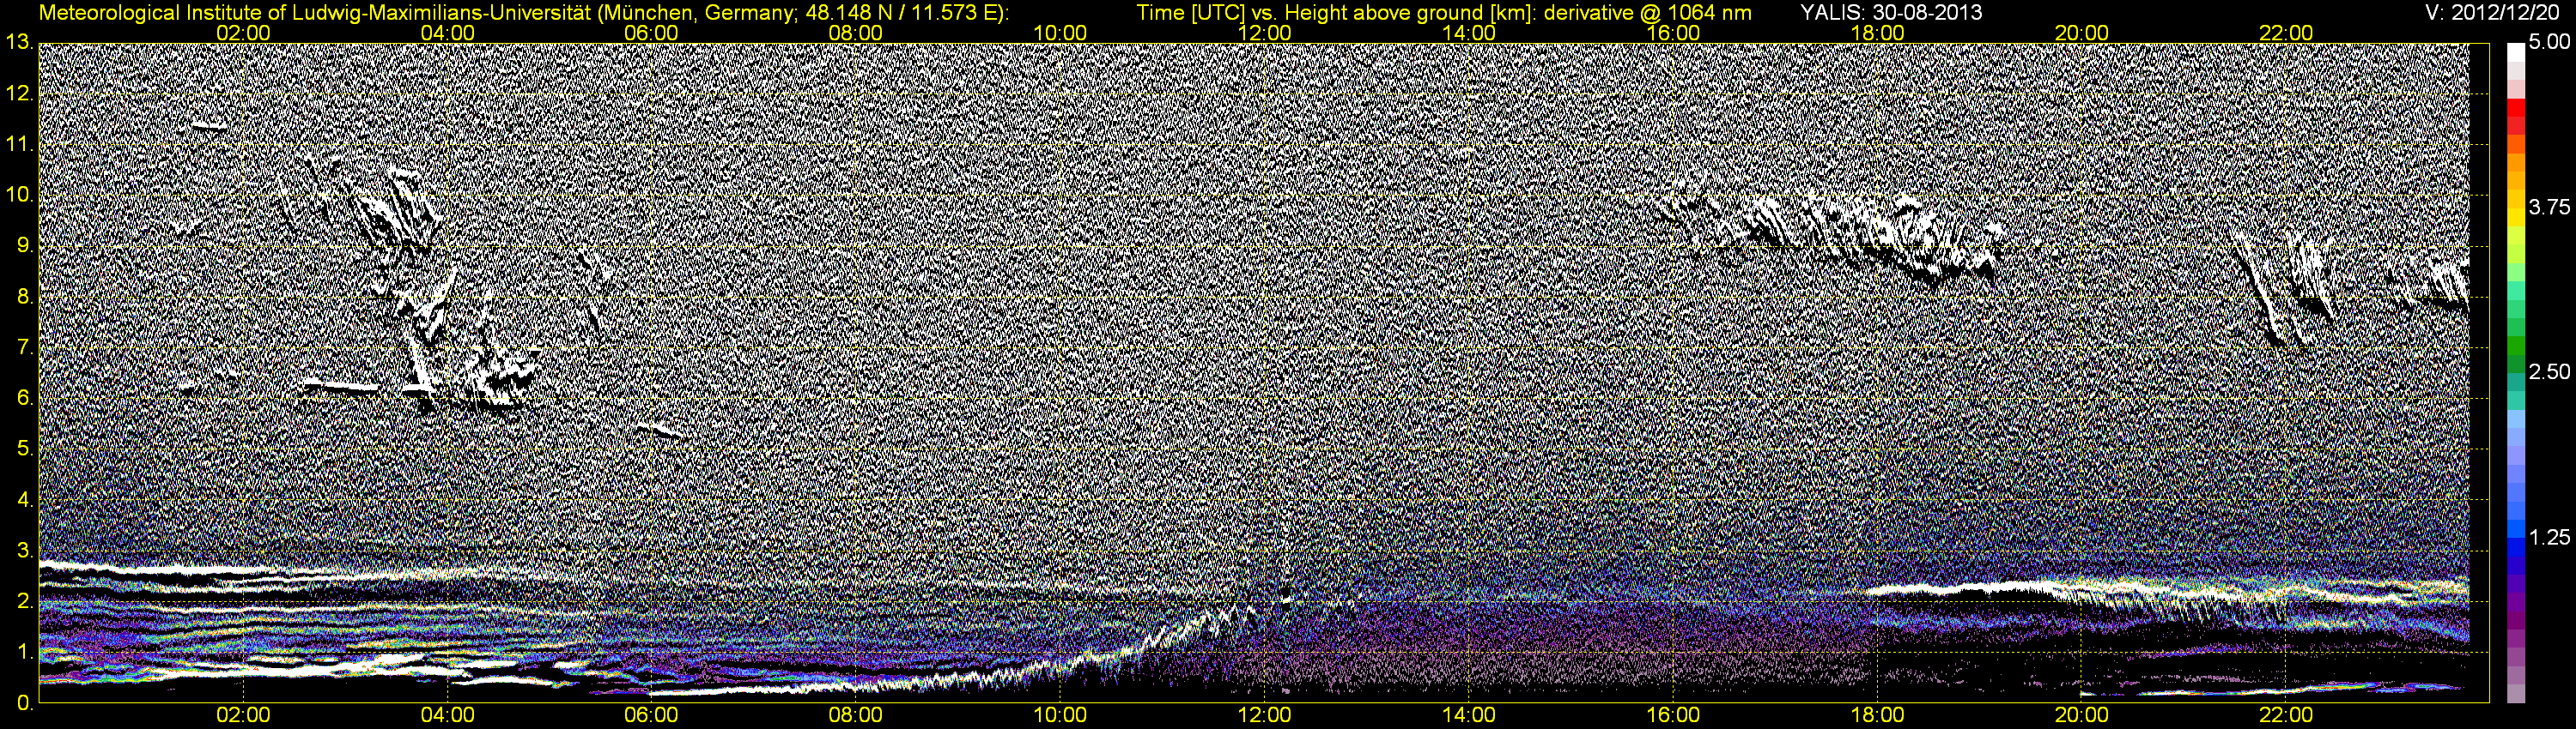
Task: Click the 4 km height axis label
Action: click(x=25, y=500)
